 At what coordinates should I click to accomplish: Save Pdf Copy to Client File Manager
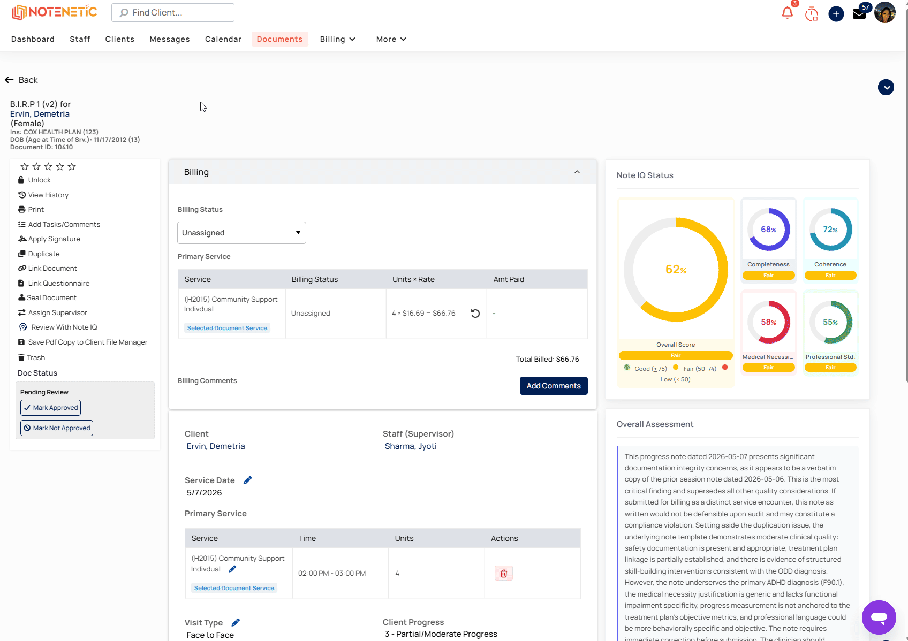[82, 342]
